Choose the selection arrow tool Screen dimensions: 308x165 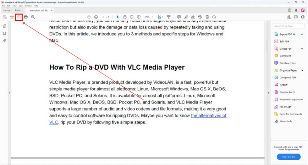click(118, 17)
